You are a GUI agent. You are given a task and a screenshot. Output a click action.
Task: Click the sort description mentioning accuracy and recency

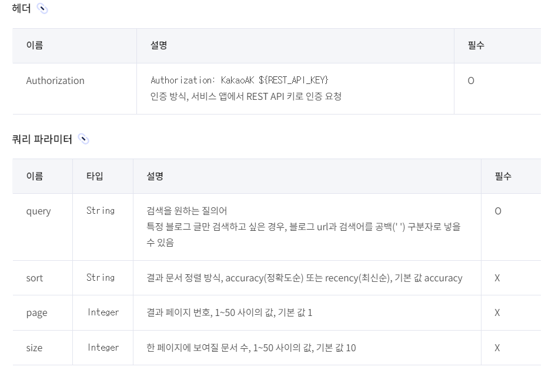(305, 278)
